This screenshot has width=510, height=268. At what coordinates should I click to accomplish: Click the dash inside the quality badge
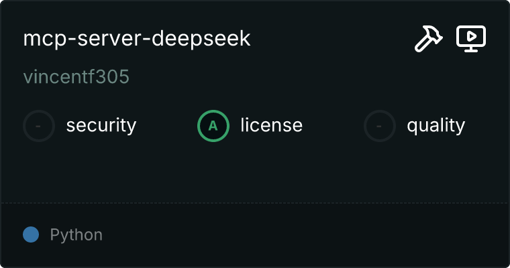[379, 126]
